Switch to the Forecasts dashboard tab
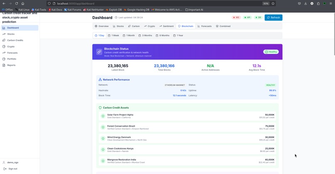Image resolution: width=335 pixels, height=174 pixels. pos(204,26)
